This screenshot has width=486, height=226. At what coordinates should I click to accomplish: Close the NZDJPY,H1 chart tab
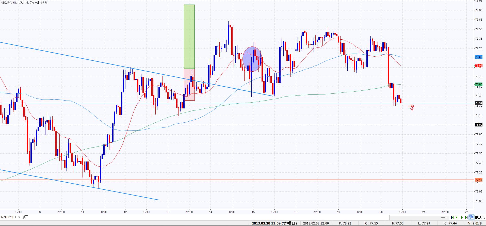tap(19, 217)
